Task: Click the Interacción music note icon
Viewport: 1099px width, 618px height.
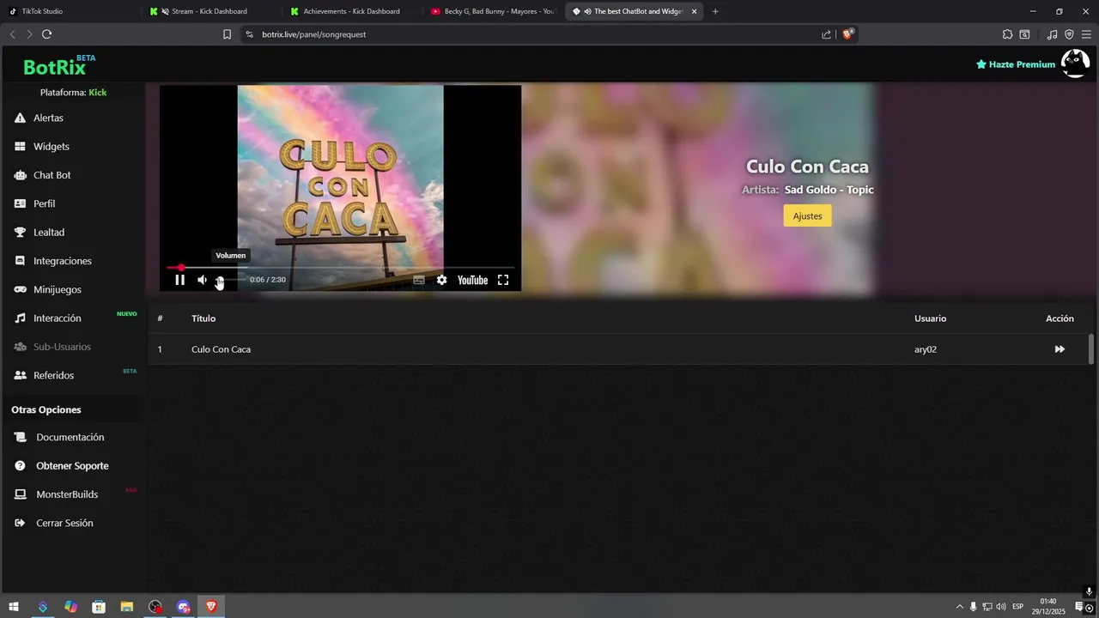Action: tap(20, 318)
